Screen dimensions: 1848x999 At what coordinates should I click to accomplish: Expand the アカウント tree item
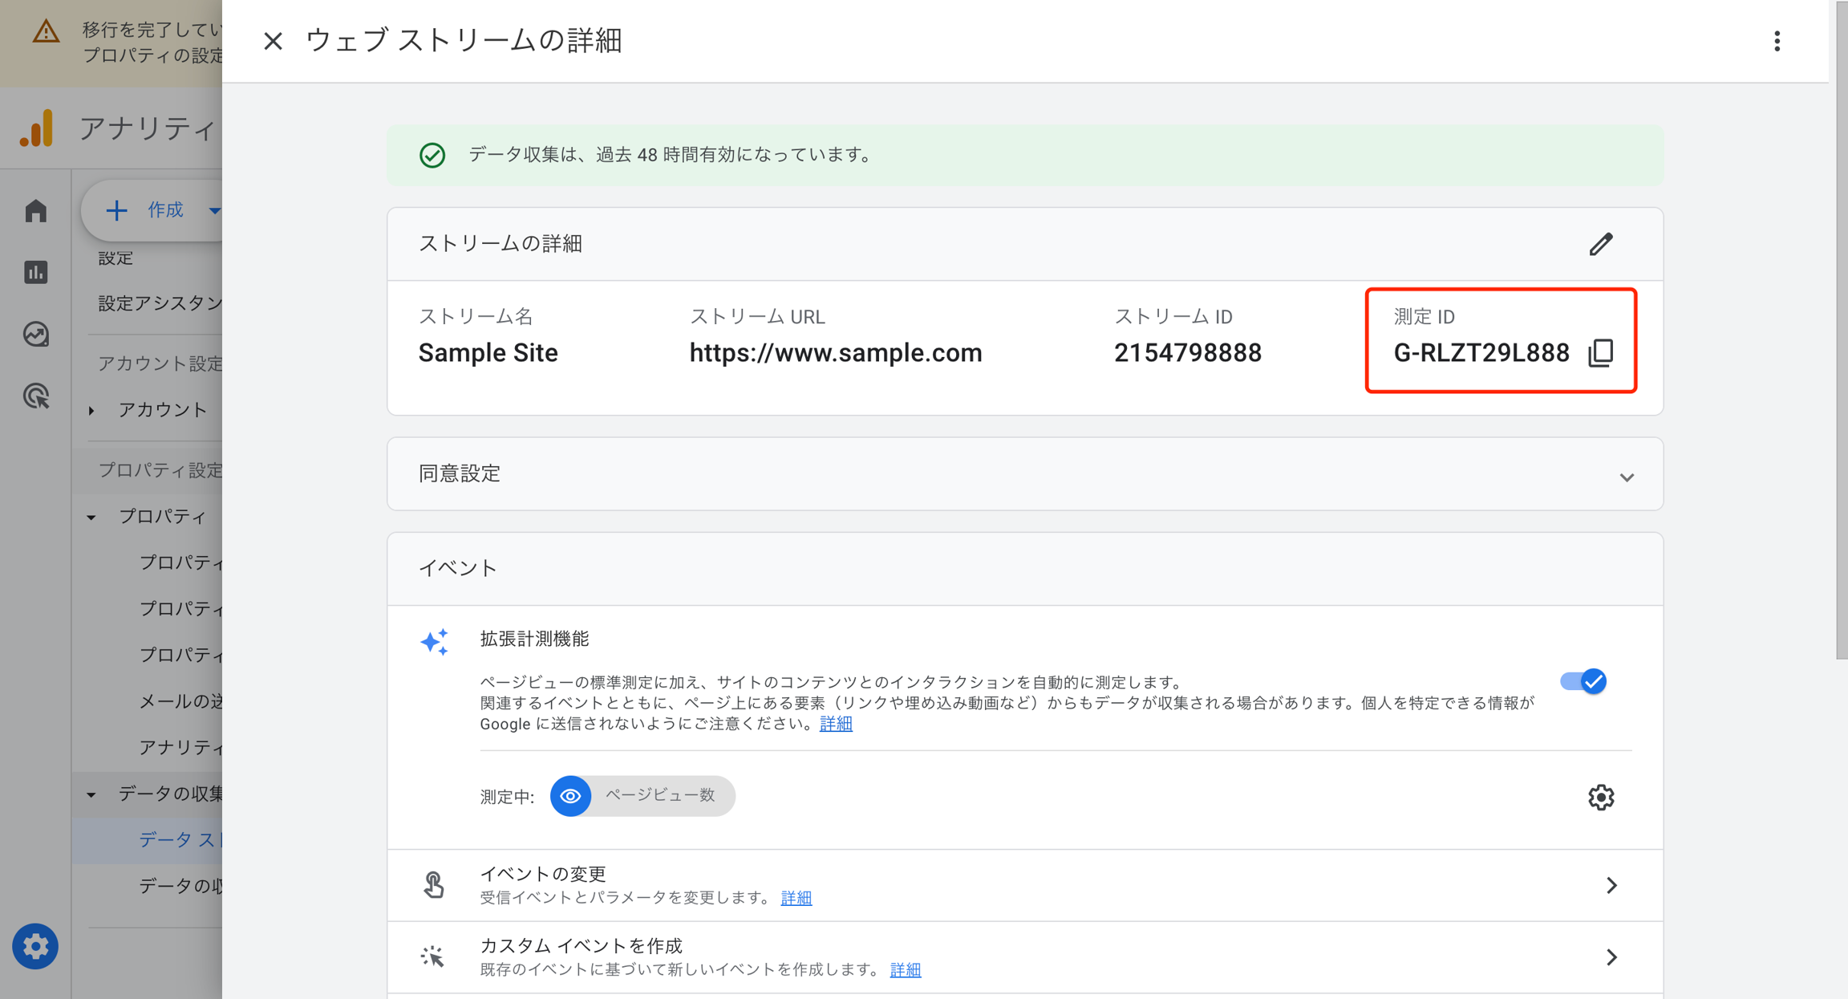tap(91, 411)
